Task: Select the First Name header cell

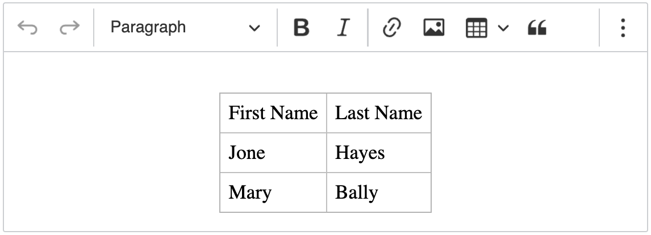Action: click(x=273, y=113)
